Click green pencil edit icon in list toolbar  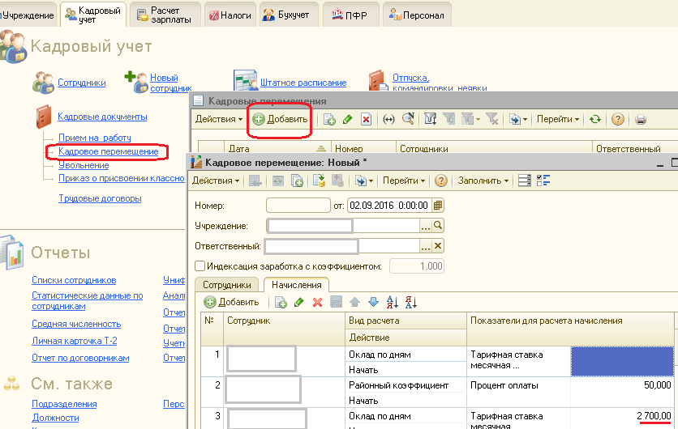click(x=347, y=119)
